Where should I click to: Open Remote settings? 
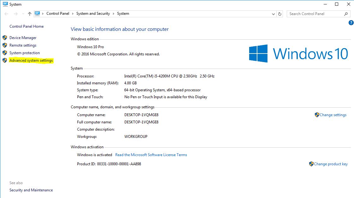pyautogui.click(x=23, y=45)
